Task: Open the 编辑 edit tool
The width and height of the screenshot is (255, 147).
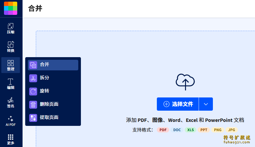Action: (11, 84)
